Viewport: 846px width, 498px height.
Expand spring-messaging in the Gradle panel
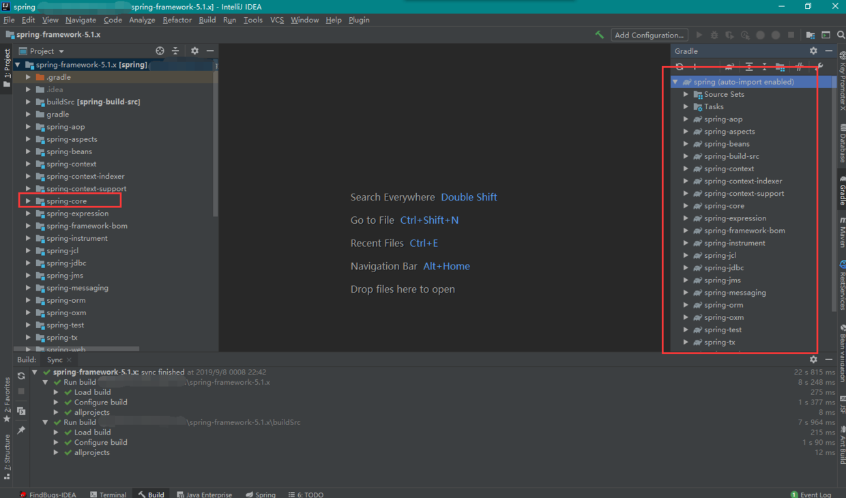(686, 293)
